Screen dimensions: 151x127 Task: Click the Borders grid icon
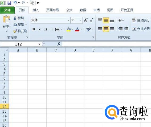tap(57, 29)
